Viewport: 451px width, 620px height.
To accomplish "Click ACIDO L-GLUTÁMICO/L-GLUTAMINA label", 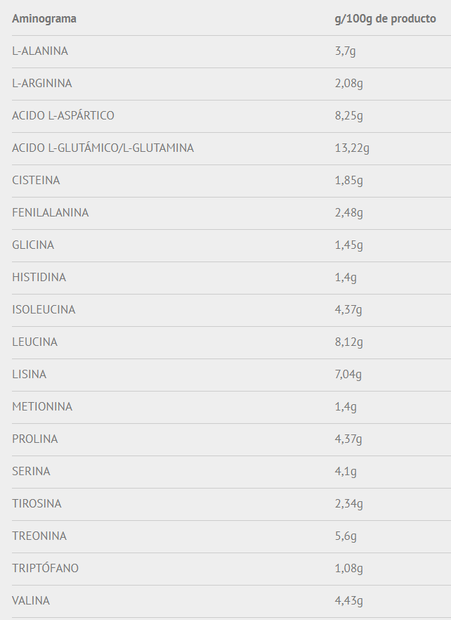I will pyautogui.click(x=103, y=148).
